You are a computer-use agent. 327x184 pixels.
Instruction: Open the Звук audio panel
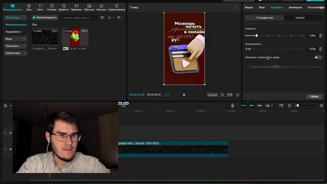point(29,7)
